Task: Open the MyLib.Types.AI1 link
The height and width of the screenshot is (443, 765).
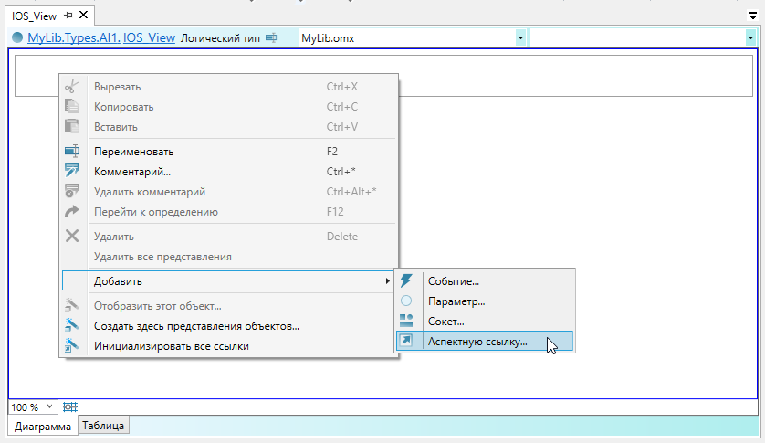Action: (73, 37)
